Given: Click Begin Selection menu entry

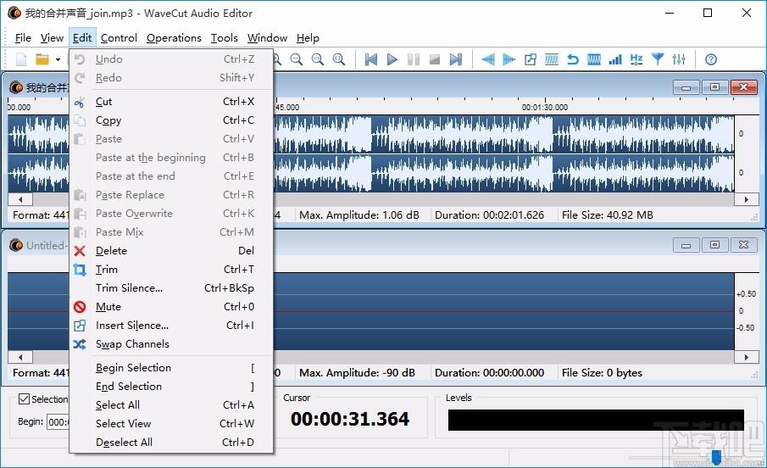Looking at the screenshot, I should [171, 368].
